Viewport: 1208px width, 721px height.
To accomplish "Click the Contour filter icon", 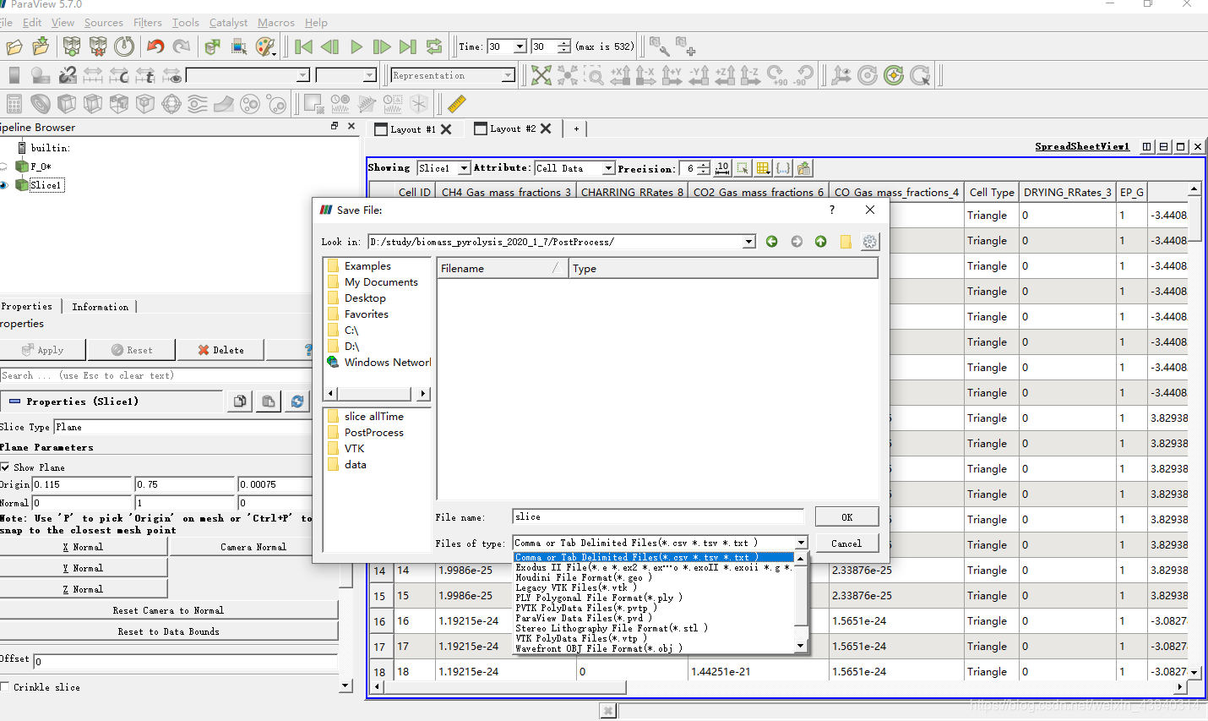I will click(41, 104).
